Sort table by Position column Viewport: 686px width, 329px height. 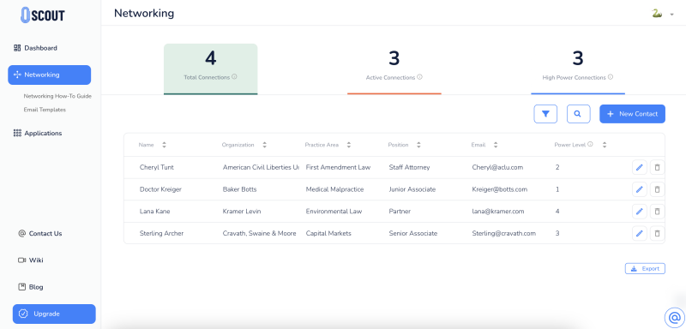tap(418, 145)
